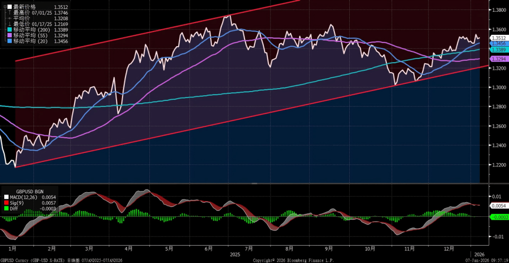Viewport: 509px width, 263px height.
Task: Click the 最高价 high marker icon in legend
Action: click(x=9, y=13)
